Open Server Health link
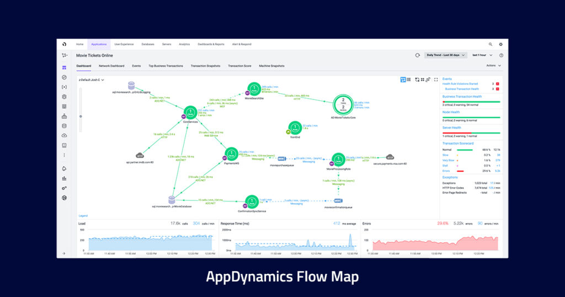 click(451, 128)
